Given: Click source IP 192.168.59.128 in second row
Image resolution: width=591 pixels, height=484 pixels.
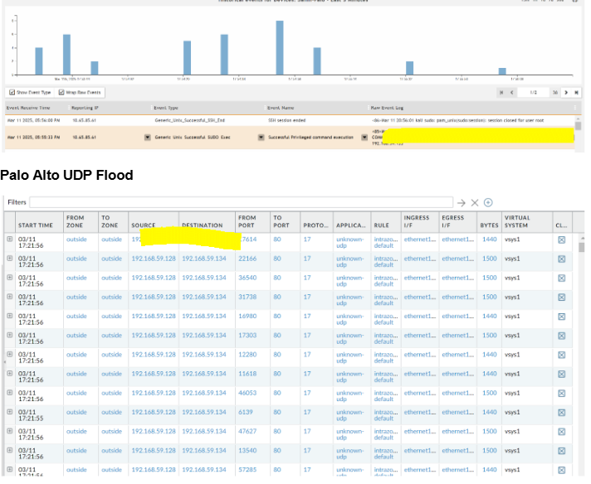Looking at the screenshot, I should tap(154, 259).
